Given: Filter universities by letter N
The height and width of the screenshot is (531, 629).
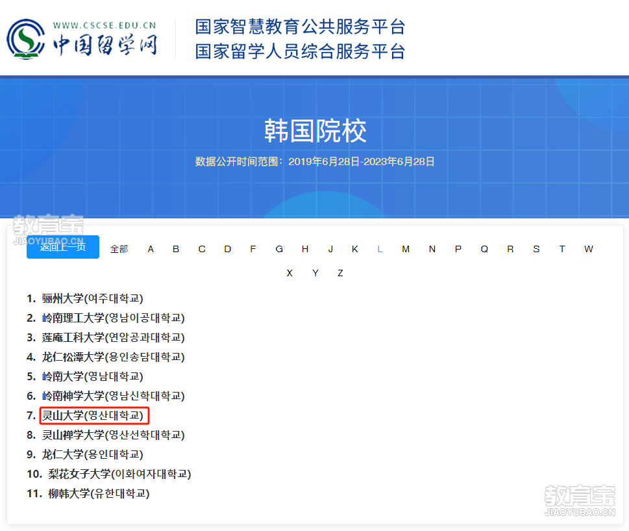Looking at the screenshot, I should [x=432, y=249].
